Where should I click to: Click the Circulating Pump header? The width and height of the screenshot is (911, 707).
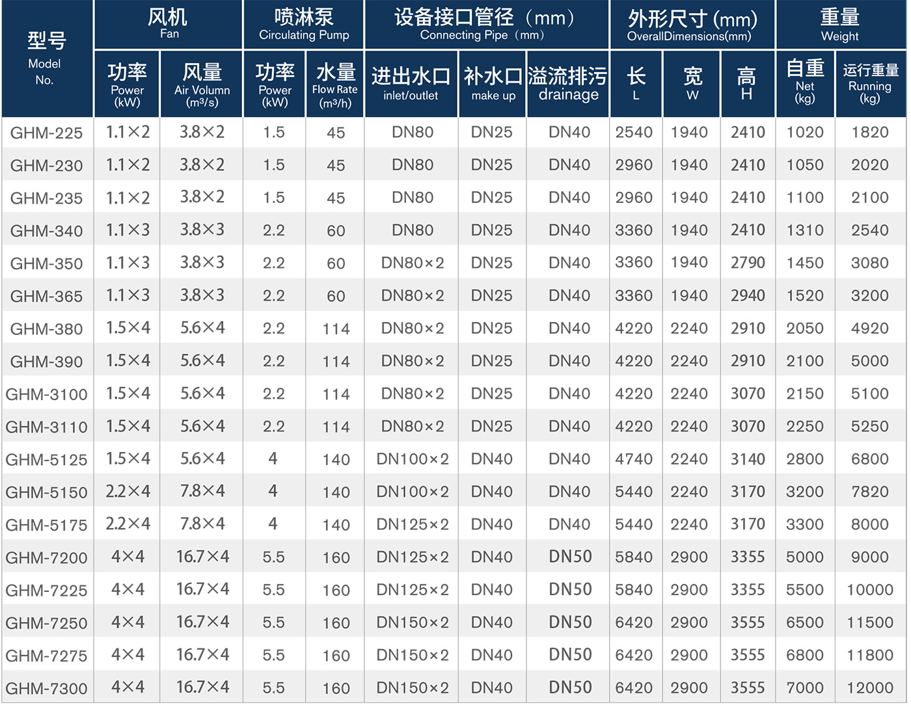pyautogui.click(x=304, y=25)
